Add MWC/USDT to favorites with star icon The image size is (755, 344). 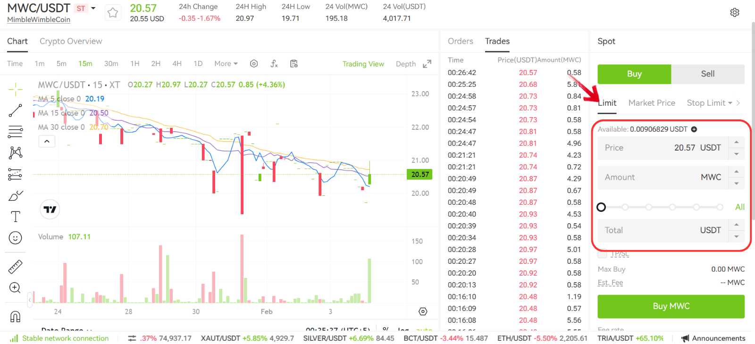pos(112,13)
